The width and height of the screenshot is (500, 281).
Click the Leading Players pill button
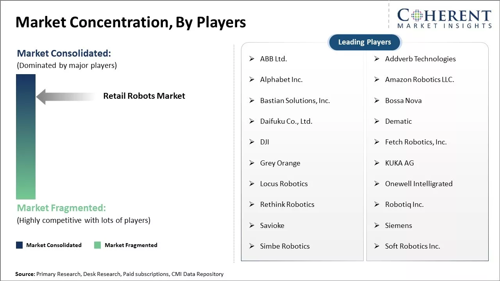pyautogui.click(x=364, y=42)
